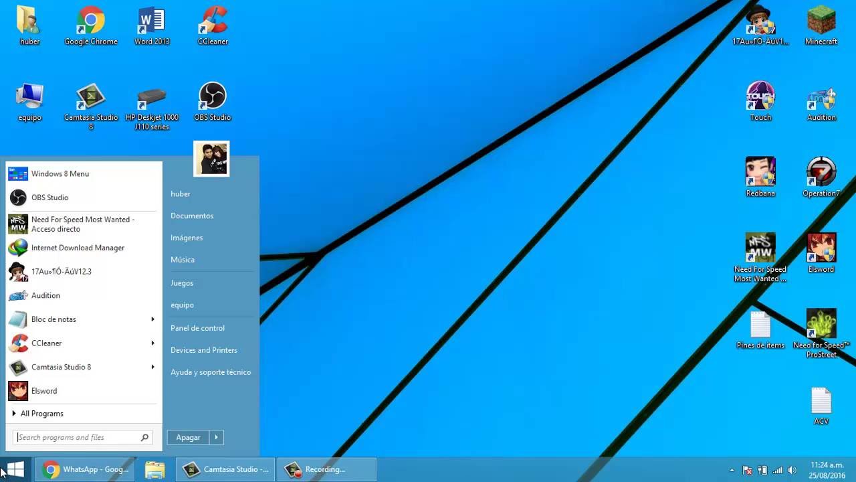Launch the Redbana desktop icon

(x=760, y=177)
